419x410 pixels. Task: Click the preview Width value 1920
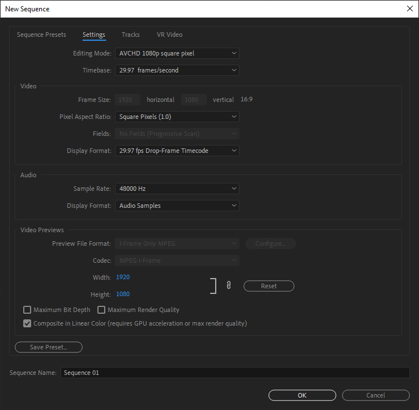[123, 277]
